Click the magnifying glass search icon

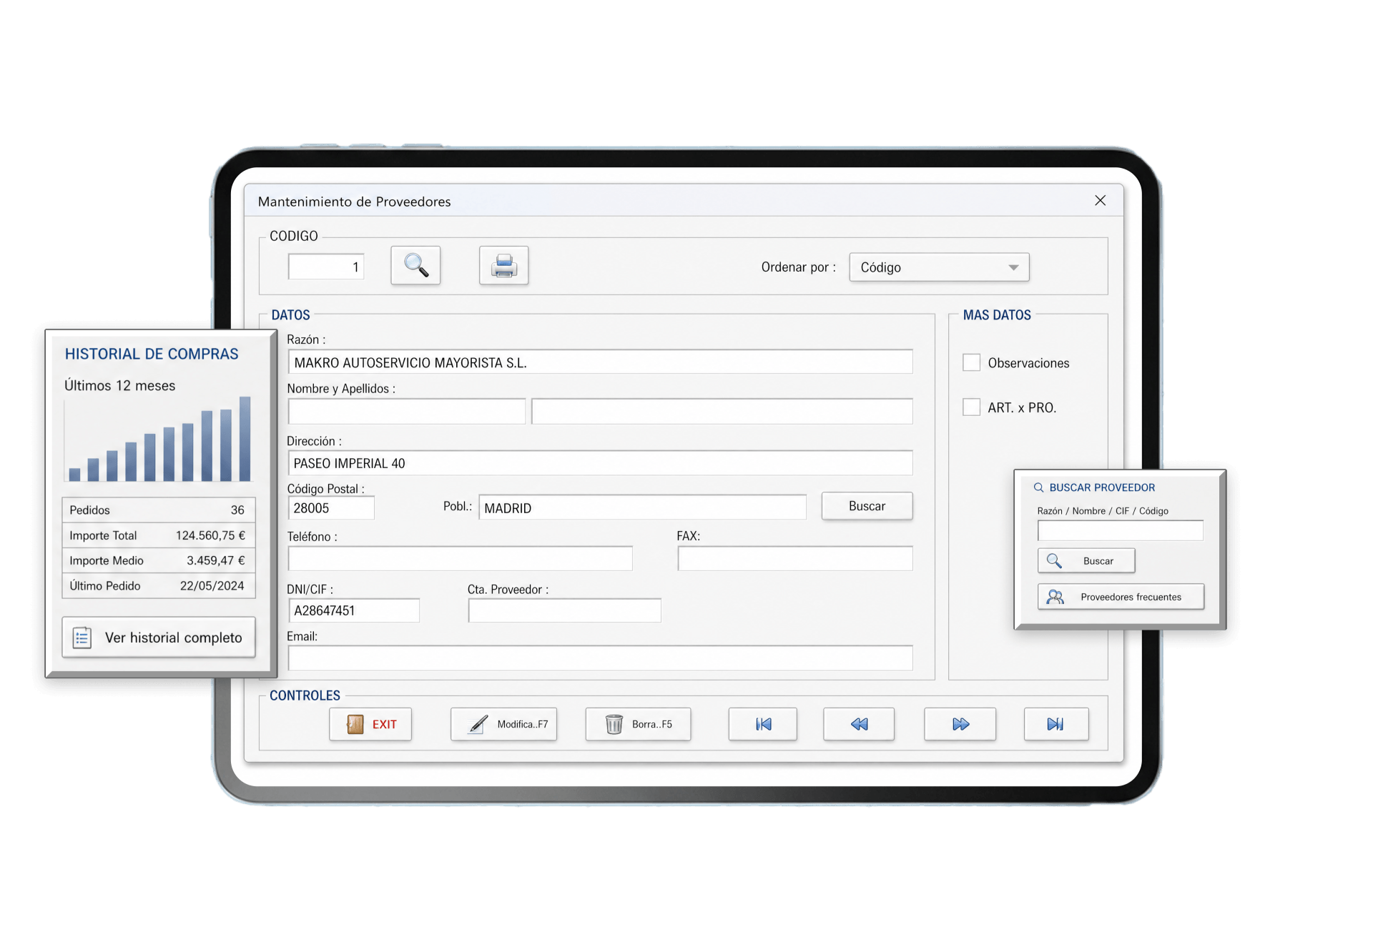[x=415, y=266]
